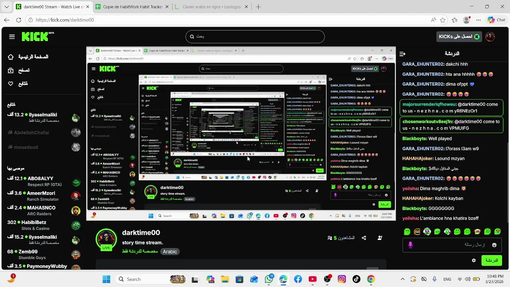Click the Kick search box
This screenshot has height=287, width=510.
[255, 36]
